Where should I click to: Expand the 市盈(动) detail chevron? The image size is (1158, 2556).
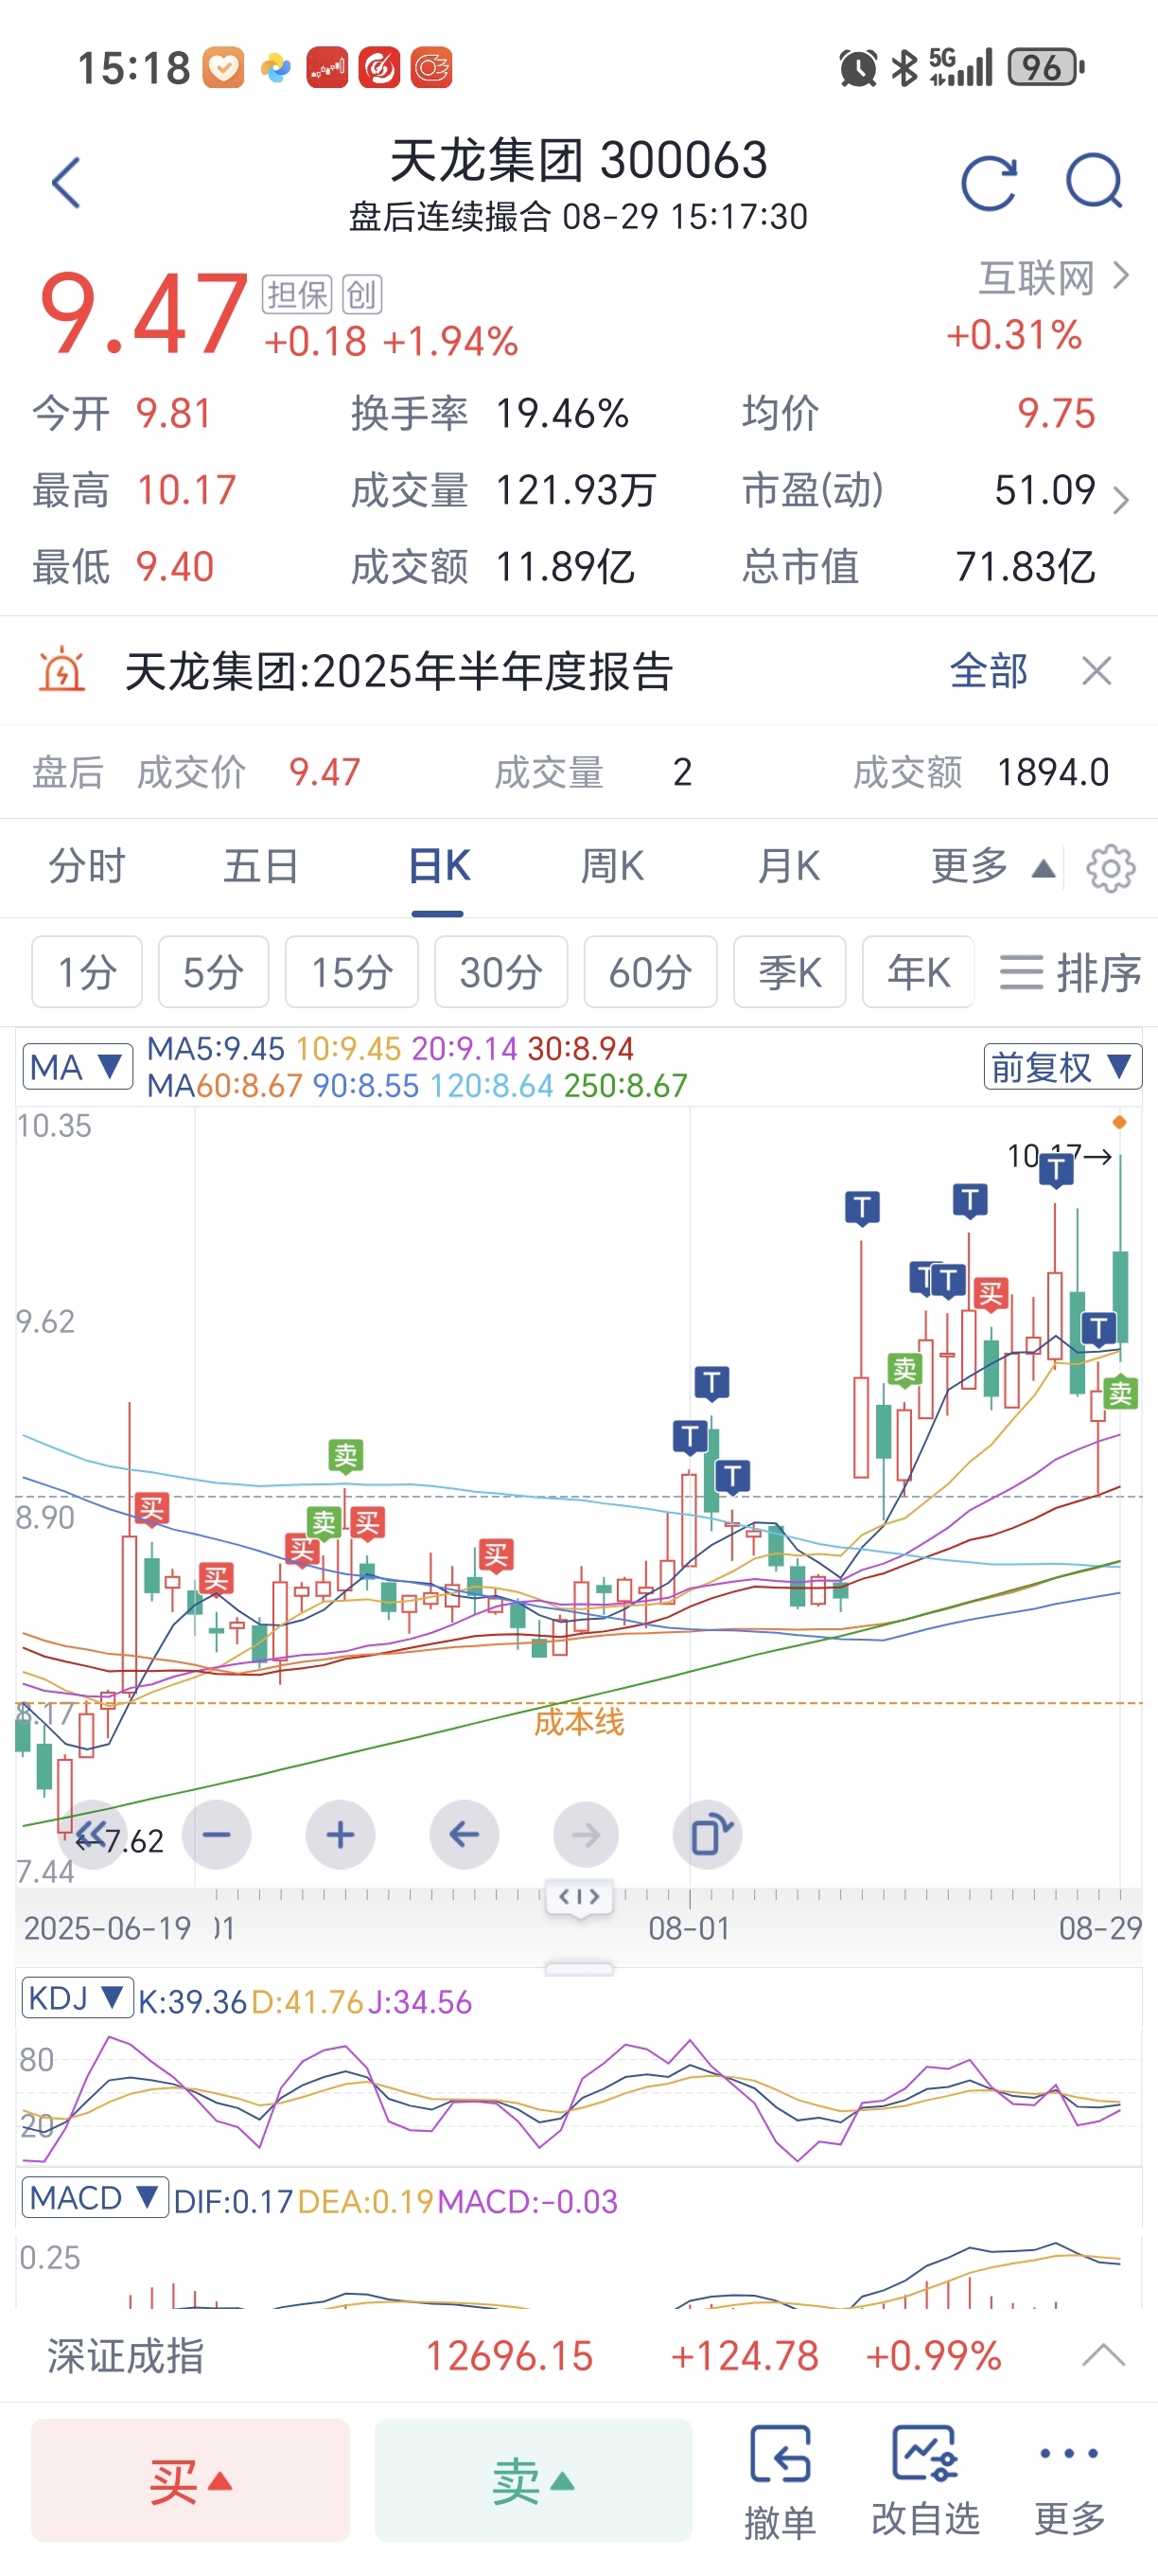pos(1120,499)
